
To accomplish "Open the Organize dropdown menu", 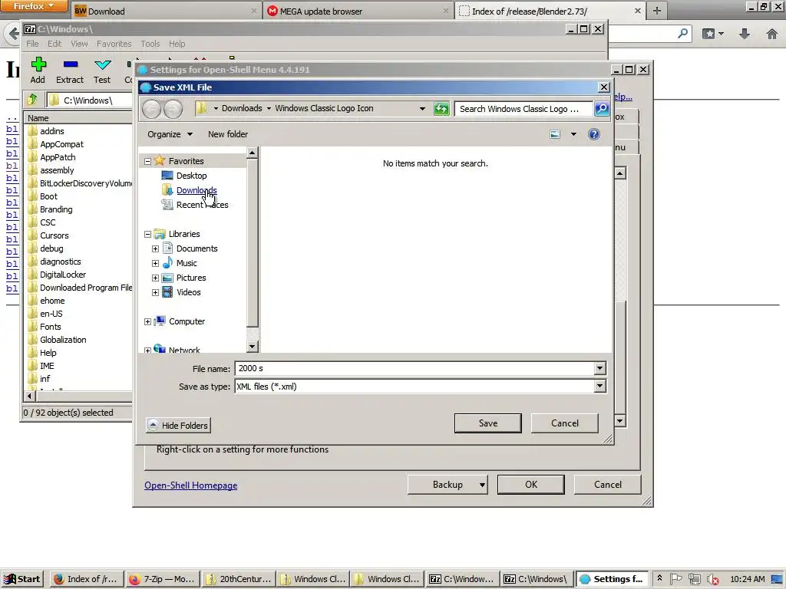I will (x=170, y=134).
